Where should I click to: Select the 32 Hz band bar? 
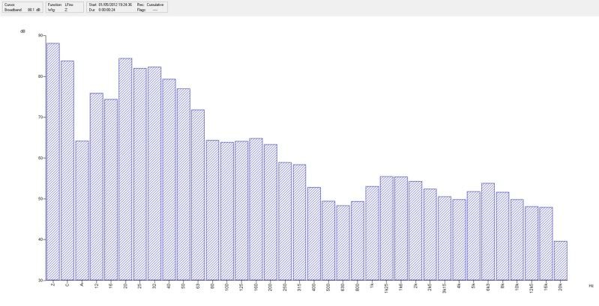154,174
